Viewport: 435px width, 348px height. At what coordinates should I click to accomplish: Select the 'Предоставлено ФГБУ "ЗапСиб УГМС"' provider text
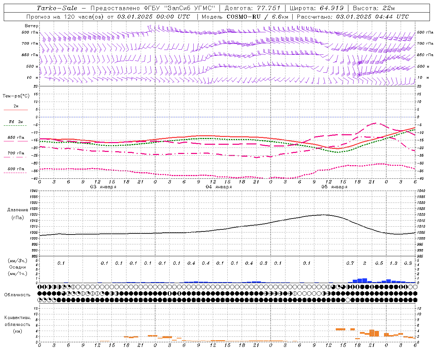[153, 8]
